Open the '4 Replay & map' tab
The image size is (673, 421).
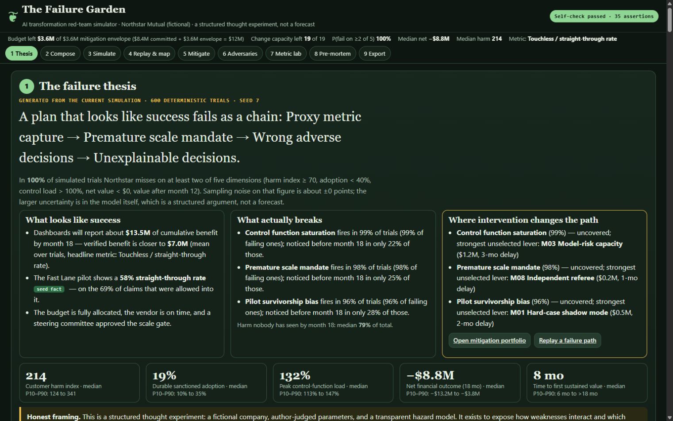pos(149,54)
